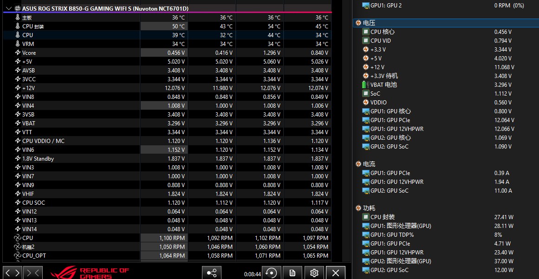Image resolution: width=539 pixels, height=279 pixels.
Task: Open the share/network icon button
Action: point(211,273)
